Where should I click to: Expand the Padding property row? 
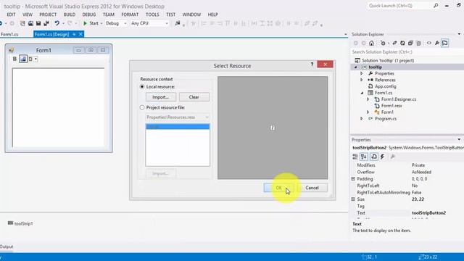[x=353, y=179]
